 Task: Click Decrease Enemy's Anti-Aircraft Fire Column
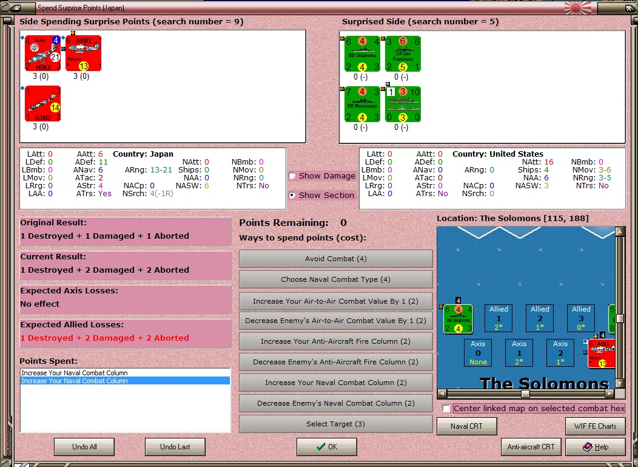336,362
